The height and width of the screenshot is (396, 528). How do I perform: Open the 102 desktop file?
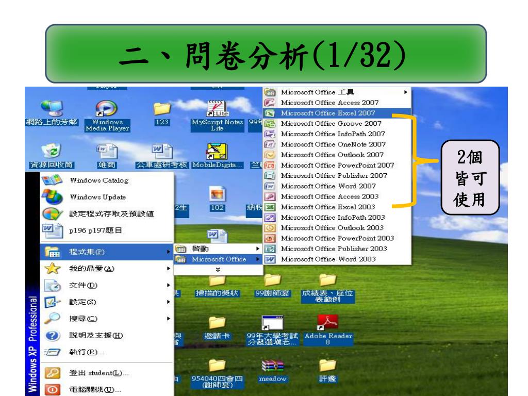point(217,199)
